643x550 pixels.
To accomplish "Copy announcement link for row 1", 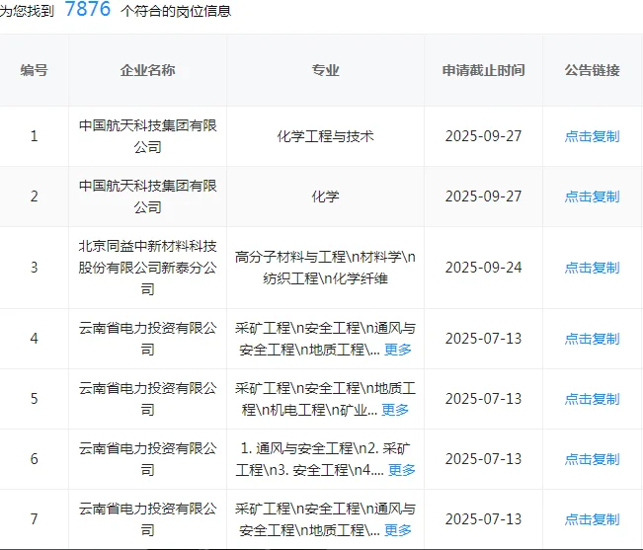I will [x=592, y=136].
